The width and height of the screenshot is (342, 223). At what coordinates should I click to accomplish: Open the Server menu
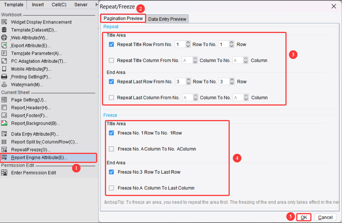(x=81, y=4)
